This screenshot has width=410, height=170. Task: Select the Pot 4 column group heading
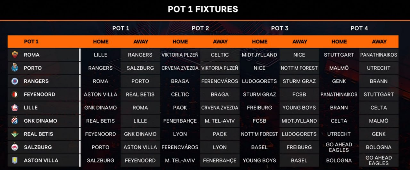tap(359, 28)
